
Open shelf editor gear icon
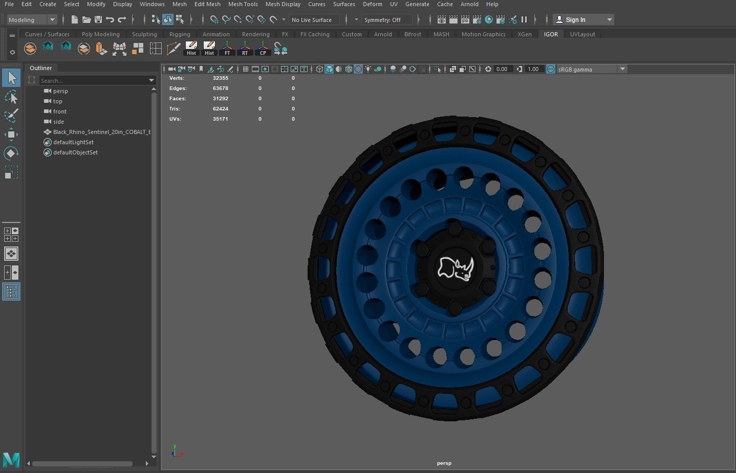point(12,52)
